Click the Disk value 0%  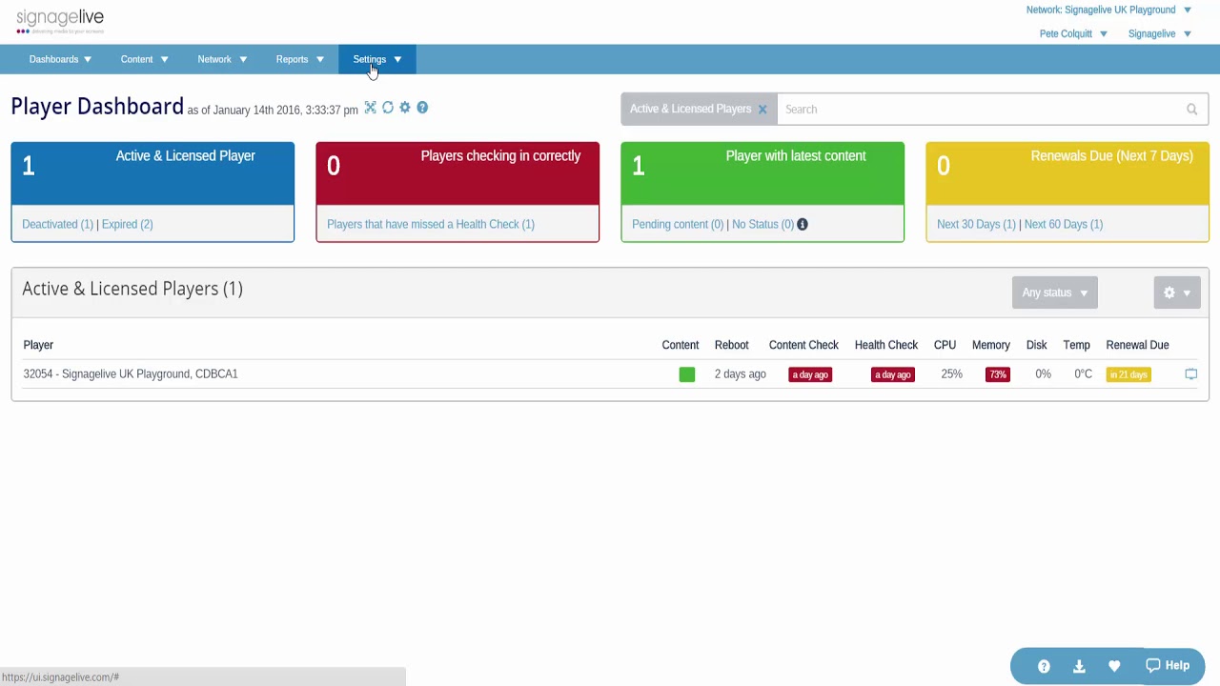pos(1044,373)
